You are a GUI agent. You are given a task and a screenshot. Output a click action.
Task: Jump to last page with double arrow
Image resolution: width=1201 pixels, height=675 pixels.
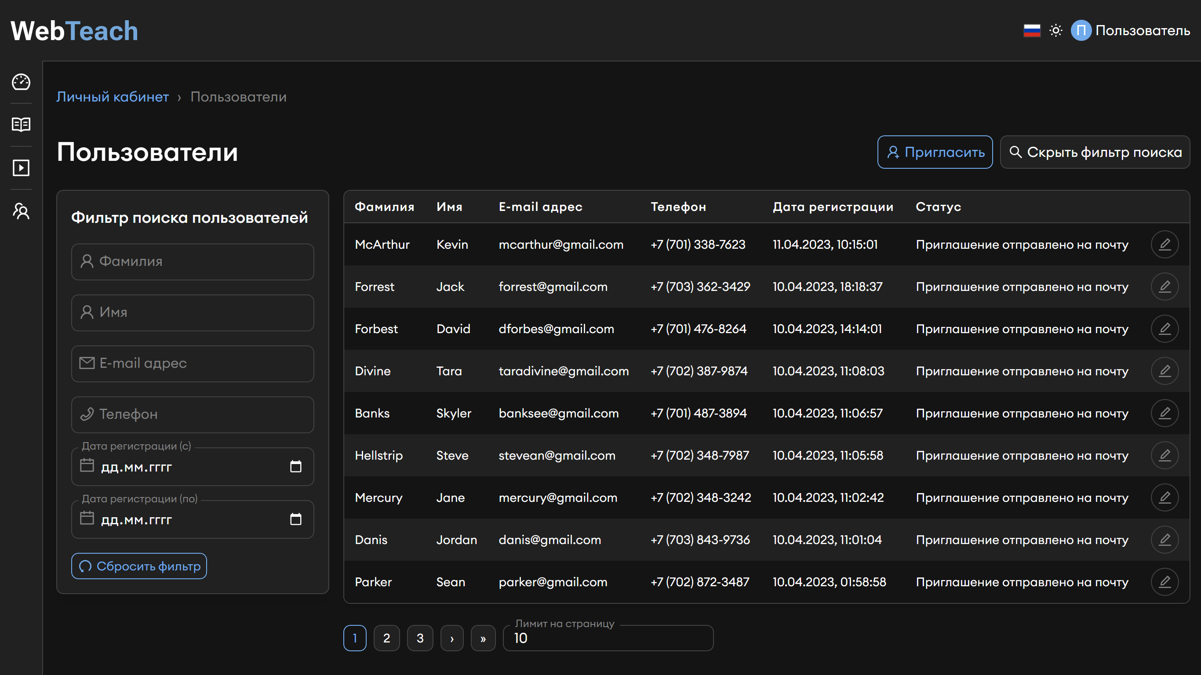(483, 638)
